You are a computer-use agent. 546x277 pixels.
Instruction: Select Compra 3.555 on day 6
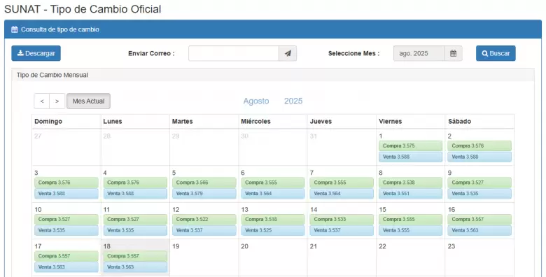point(273,183)
